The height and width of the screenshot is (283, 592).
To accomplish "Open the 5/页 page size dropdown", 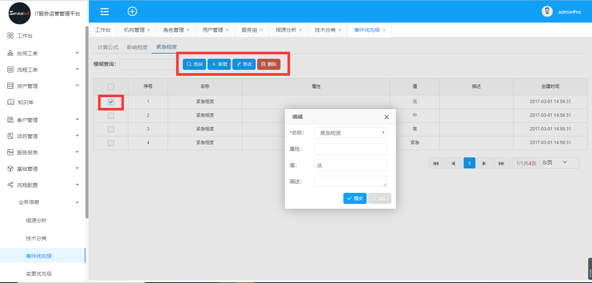I will [x=560, y=163].
